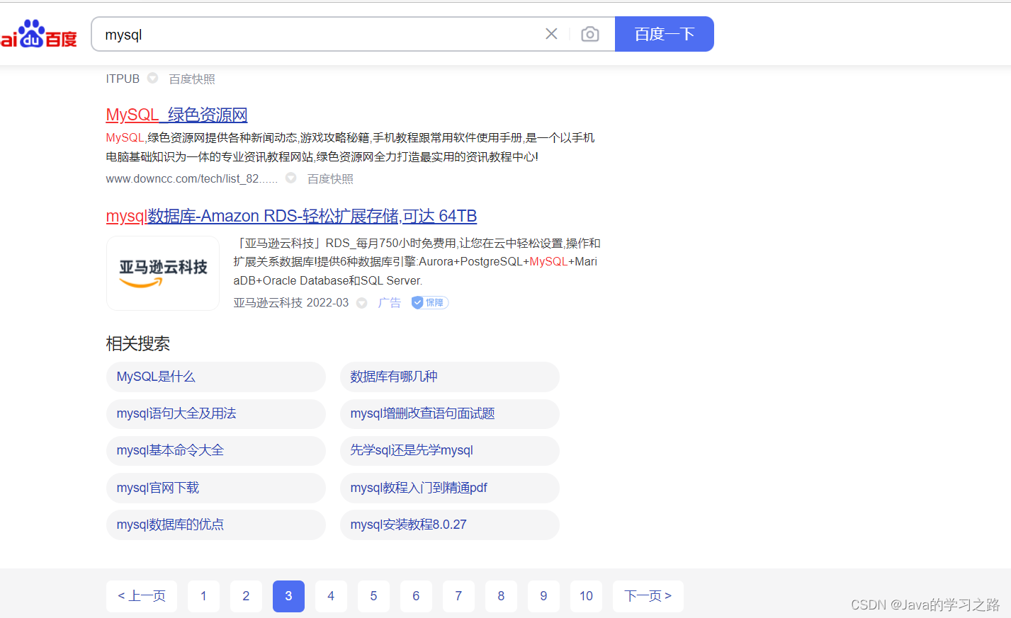Click the 相关搜索 heading
Screen dimensions: 1011x618
coord(138,344)
